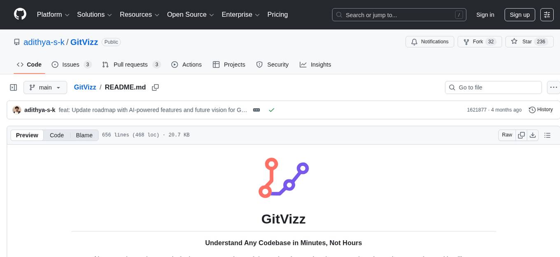Open the main branch selector
The height and width of the screenshot is (257, 560).
point(45,87)
